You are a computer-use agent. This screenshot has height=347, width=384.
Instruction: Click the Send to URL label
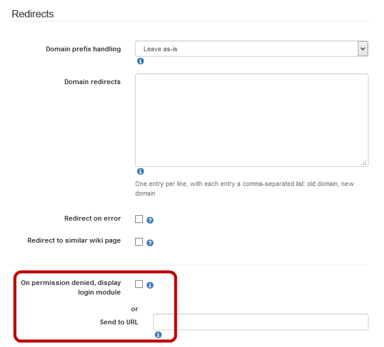(x=118, y=322)
